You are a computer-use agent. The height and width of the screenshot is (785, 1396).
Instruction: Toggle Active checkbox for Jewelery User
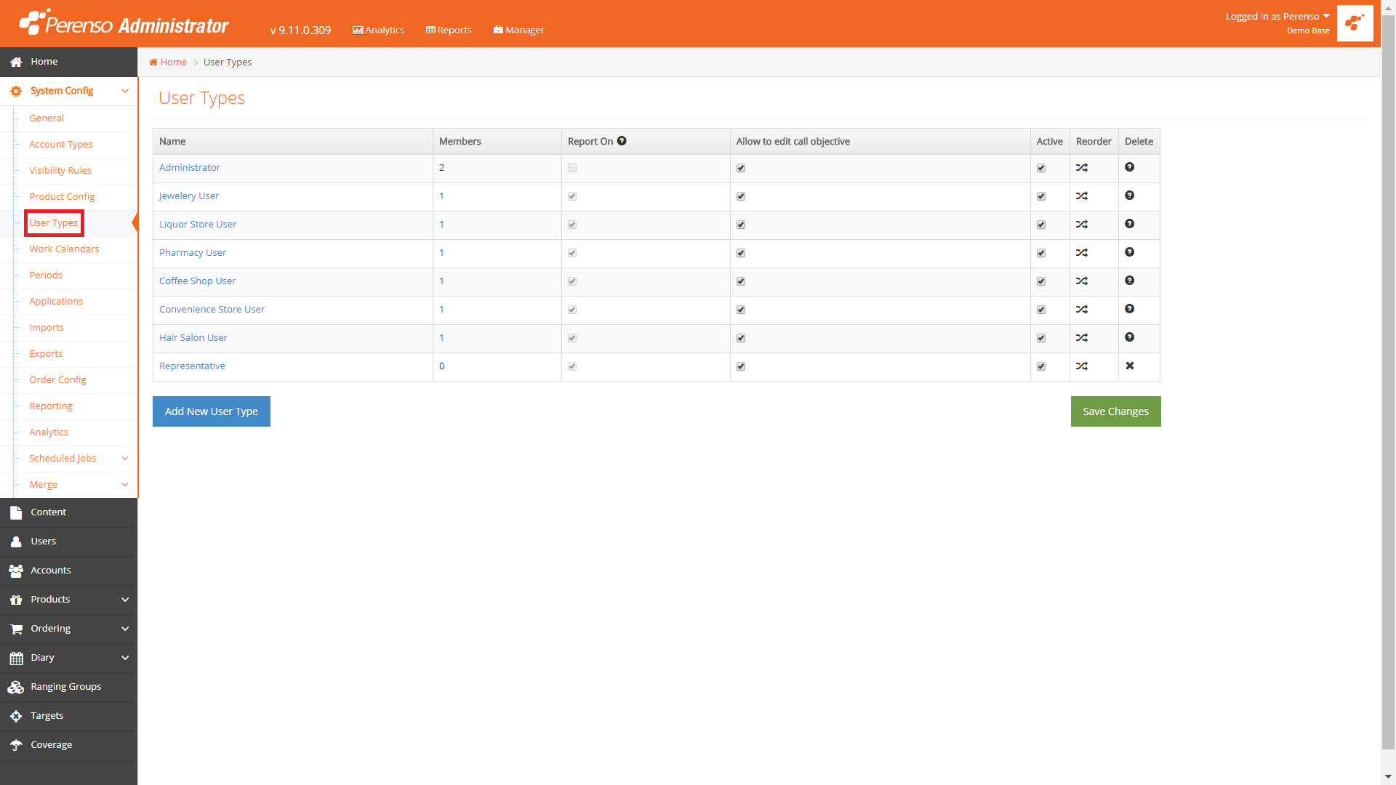[x=1041, y=197]
